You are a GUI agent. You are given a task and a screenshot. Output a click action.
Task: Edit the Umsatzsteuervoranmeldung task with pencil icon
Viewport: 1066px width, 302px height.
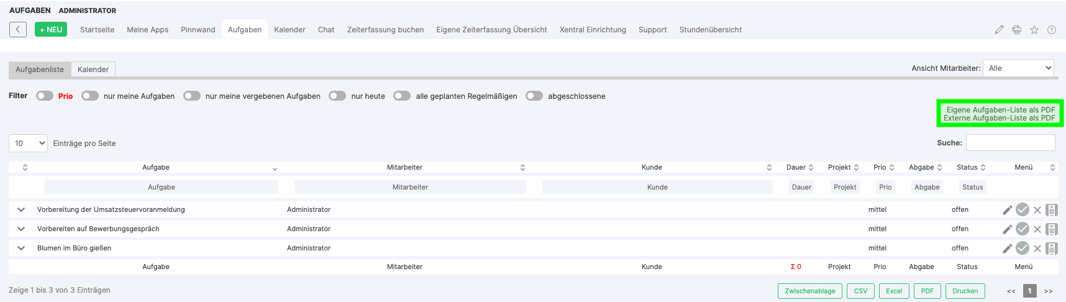click(x=1008, y=210)
